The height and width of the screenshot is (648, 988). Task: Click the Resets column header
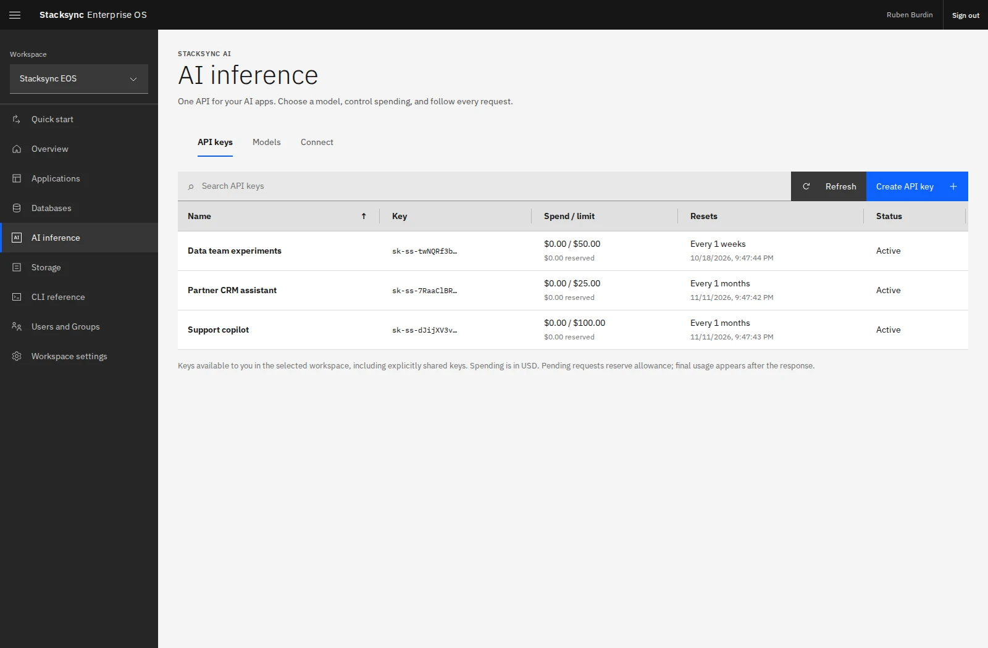click(704, 216)
